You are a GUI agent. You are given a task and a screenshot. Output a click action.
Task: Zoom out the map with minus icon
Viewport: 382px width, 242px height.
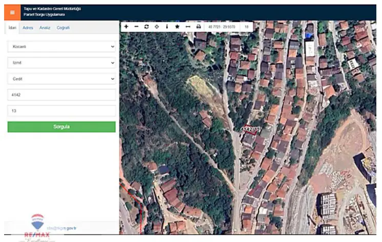136,27
